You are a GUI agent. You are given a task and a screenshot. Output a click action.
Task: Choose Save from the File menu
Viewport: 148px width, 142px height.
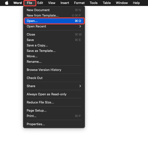click(x=54, y=40)
